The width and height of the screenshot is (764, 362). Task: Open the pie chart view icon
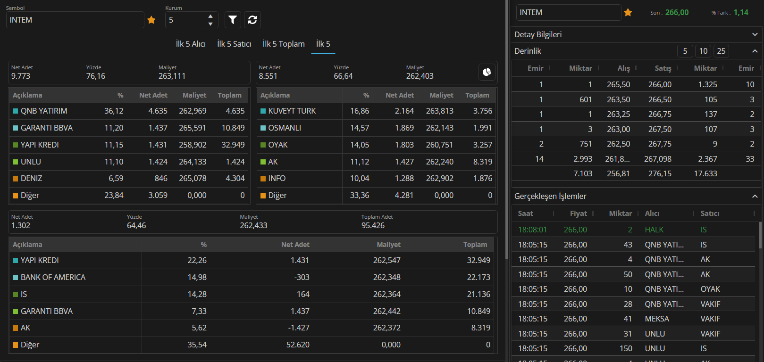click(487, 72)
